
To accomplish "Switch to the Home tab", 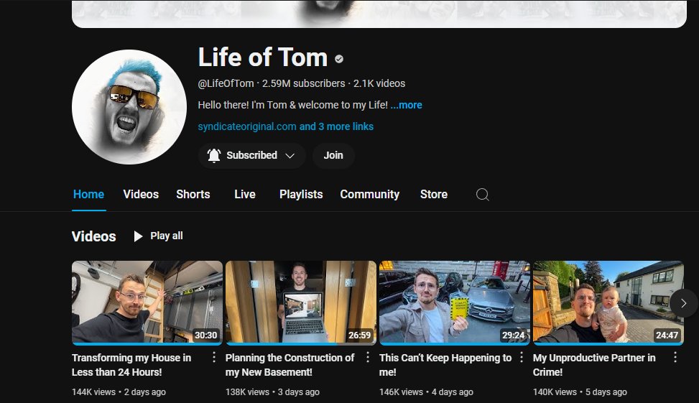I will (88, 195).
